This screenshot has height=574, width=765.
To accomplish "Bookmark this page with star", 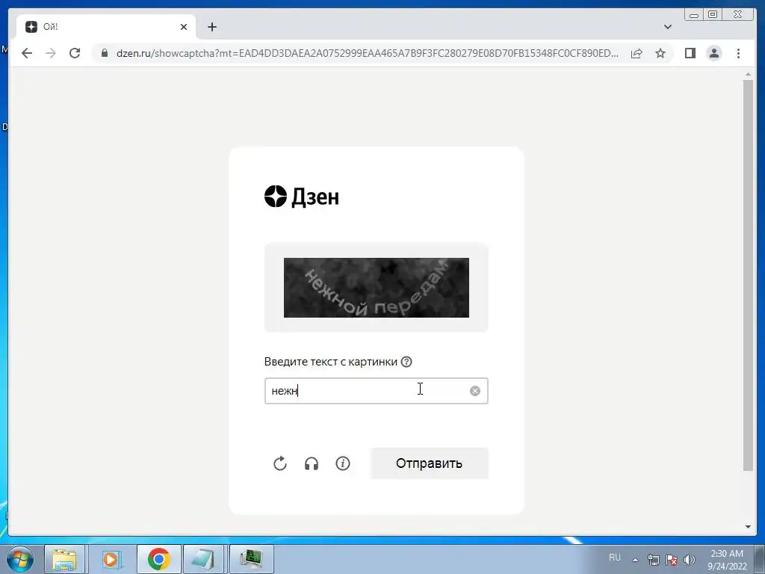I will tap(660, 53).
